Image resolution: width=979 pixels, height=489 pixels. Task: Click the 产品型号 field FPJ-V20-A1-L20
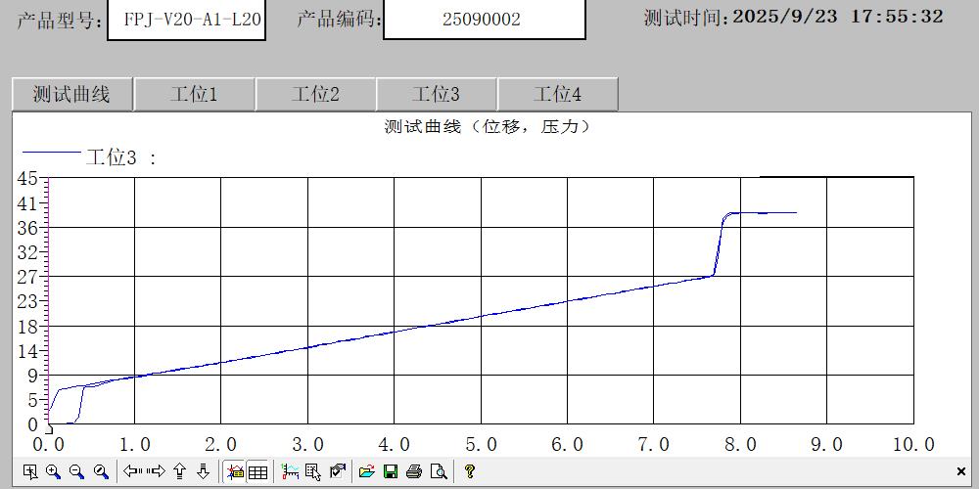pyautogui.click(x=187, y=20)
